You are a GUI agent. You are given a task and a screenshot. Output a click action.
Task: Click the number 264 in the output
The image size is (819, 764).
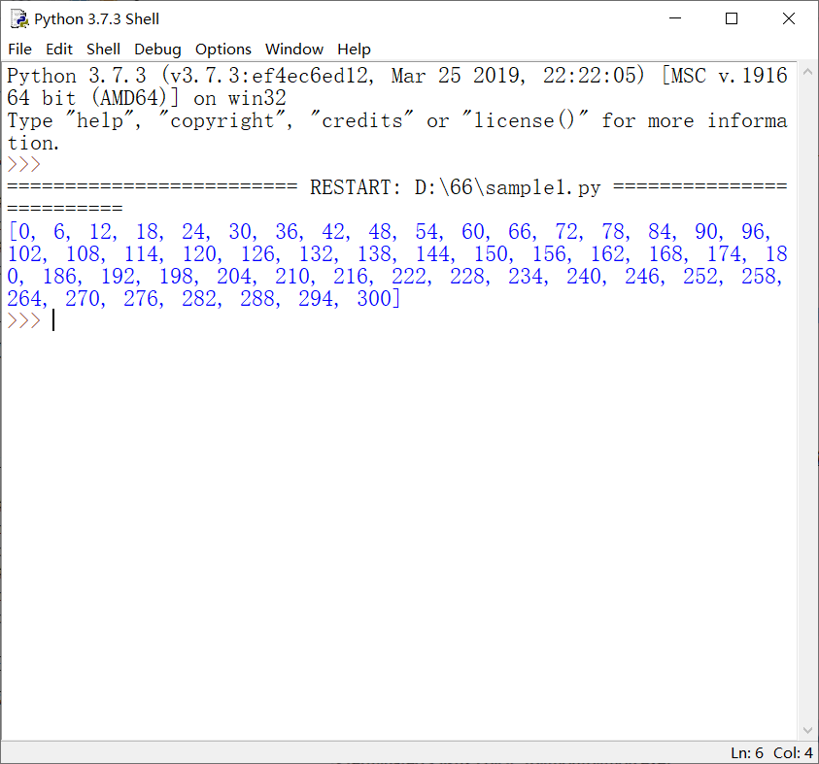click(x=24, y=298)
